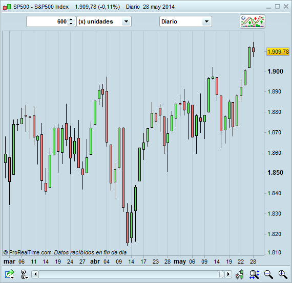Click the auto-fit zoom magnifier with arrows

255,274
